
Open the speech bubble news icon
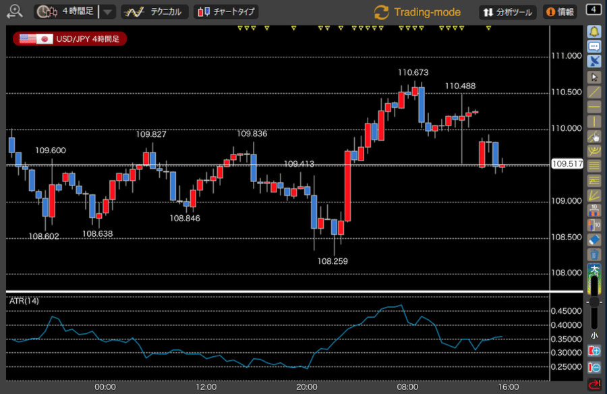(594, 47)
